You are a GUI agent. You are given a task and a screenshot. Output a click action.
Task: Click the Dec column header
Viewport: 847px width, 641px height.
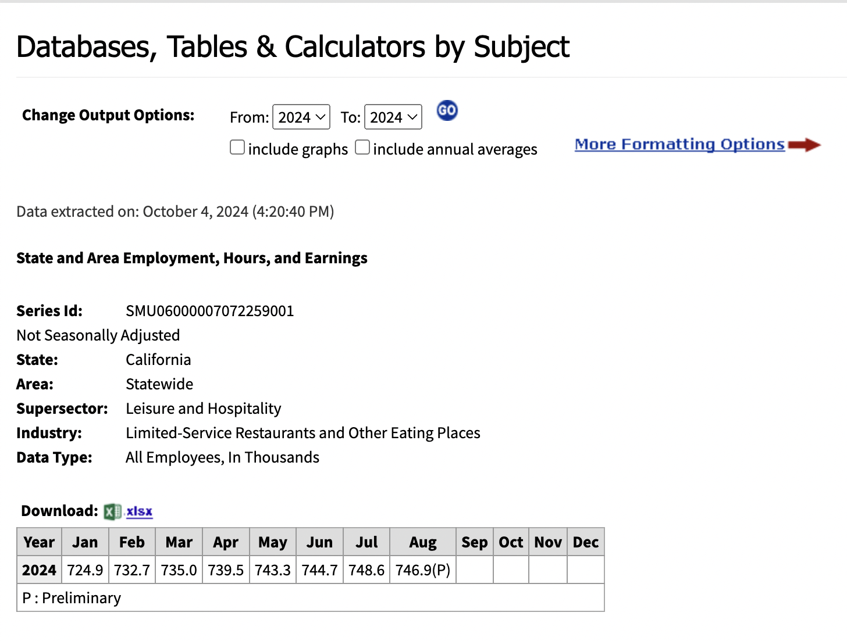pyautogui.click(x=586, y=542)
